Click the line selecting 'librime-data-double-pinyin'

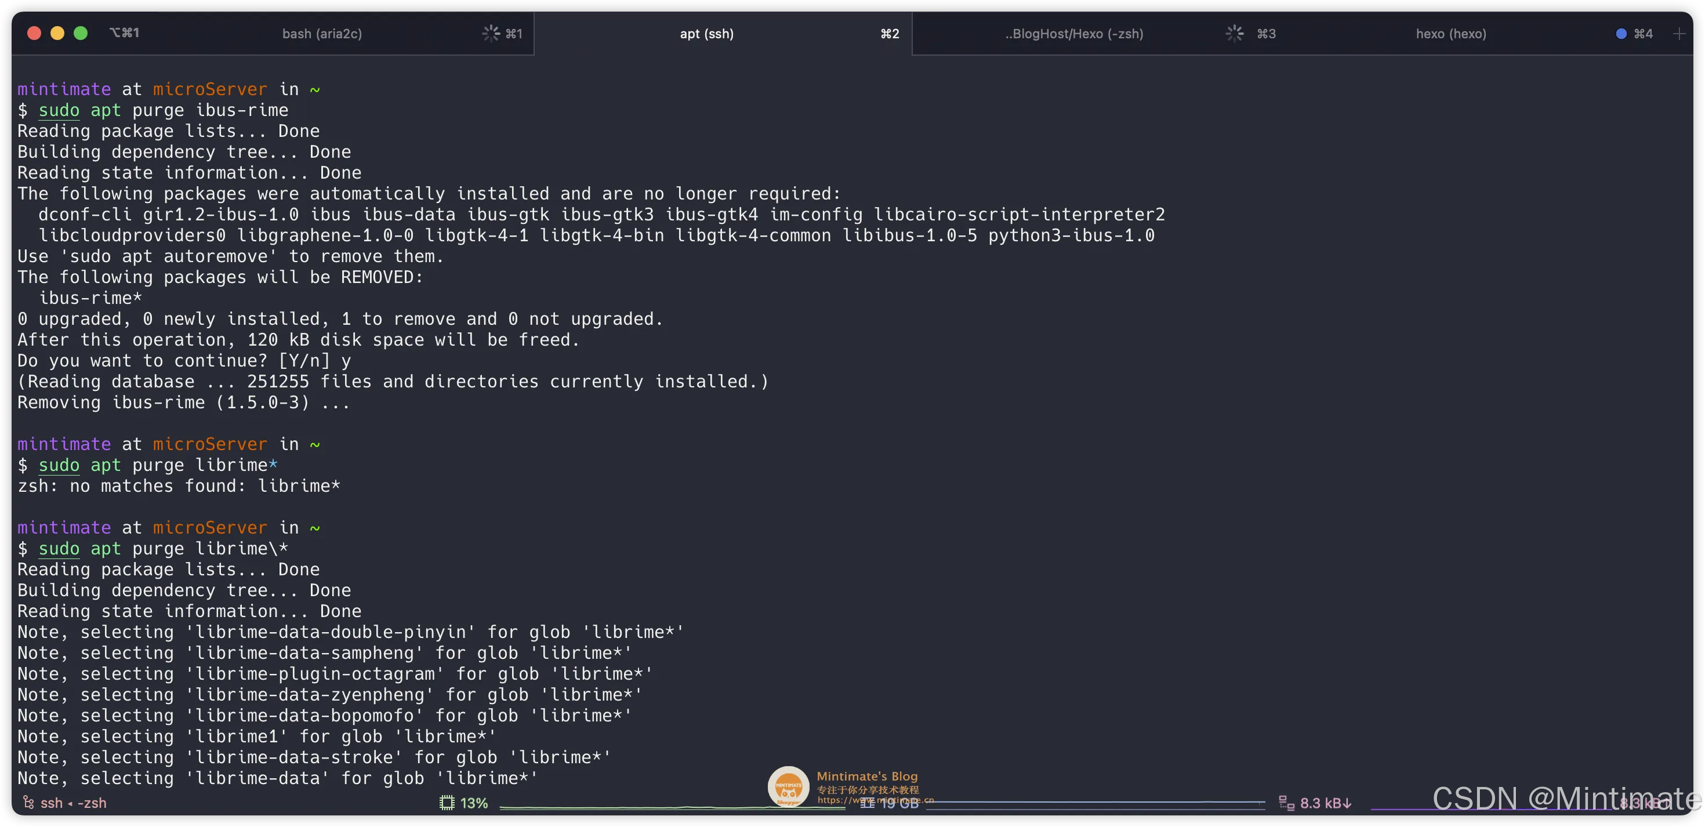(350, 632)
